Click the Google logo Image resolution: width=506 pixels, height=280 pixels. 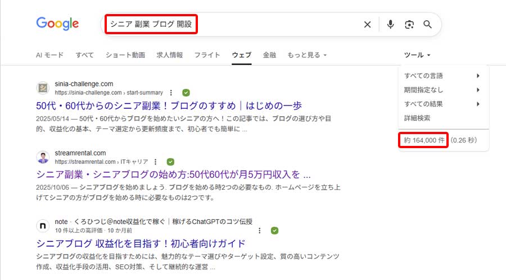click(57, 24)
